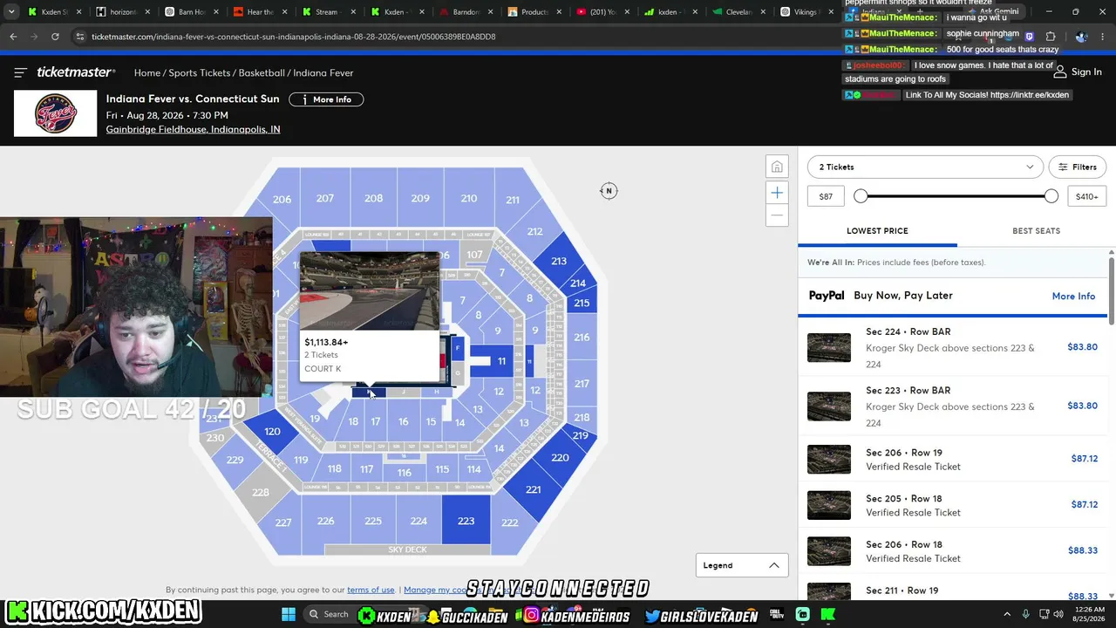Open Sports Tickets breadcrumb link
1116x628 pixels.
point(200,72)
